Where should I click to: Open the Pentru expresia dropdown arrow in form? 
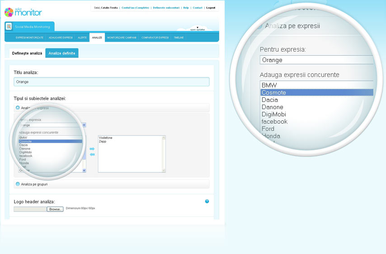pos(84,125)
